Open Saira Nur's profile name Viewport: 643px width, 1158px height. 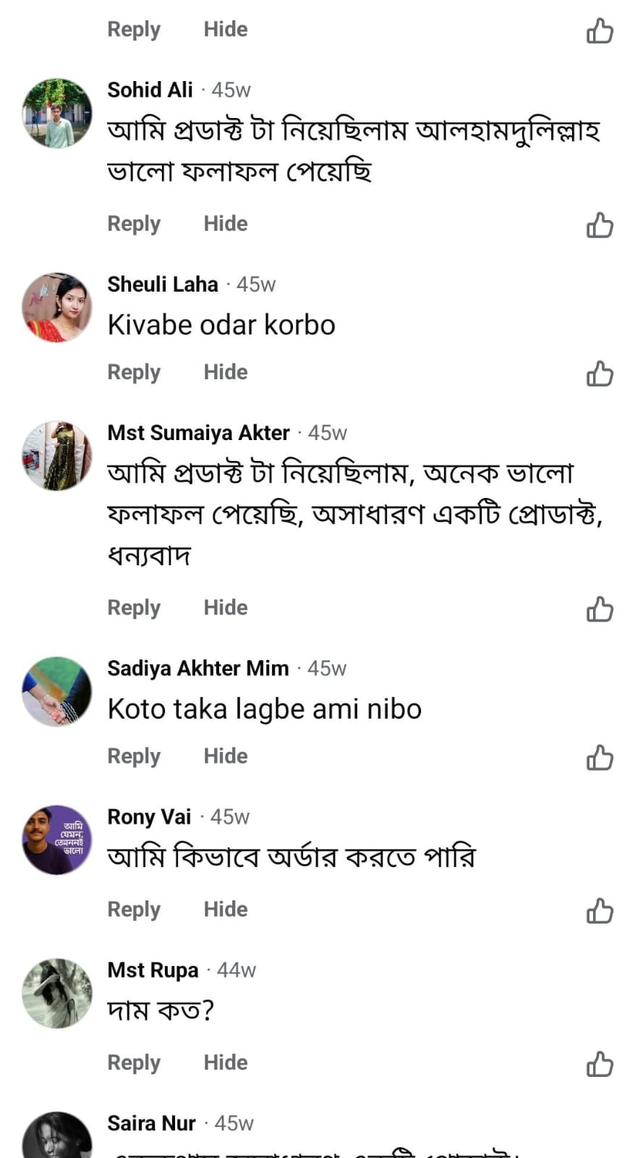(151, 1123)
